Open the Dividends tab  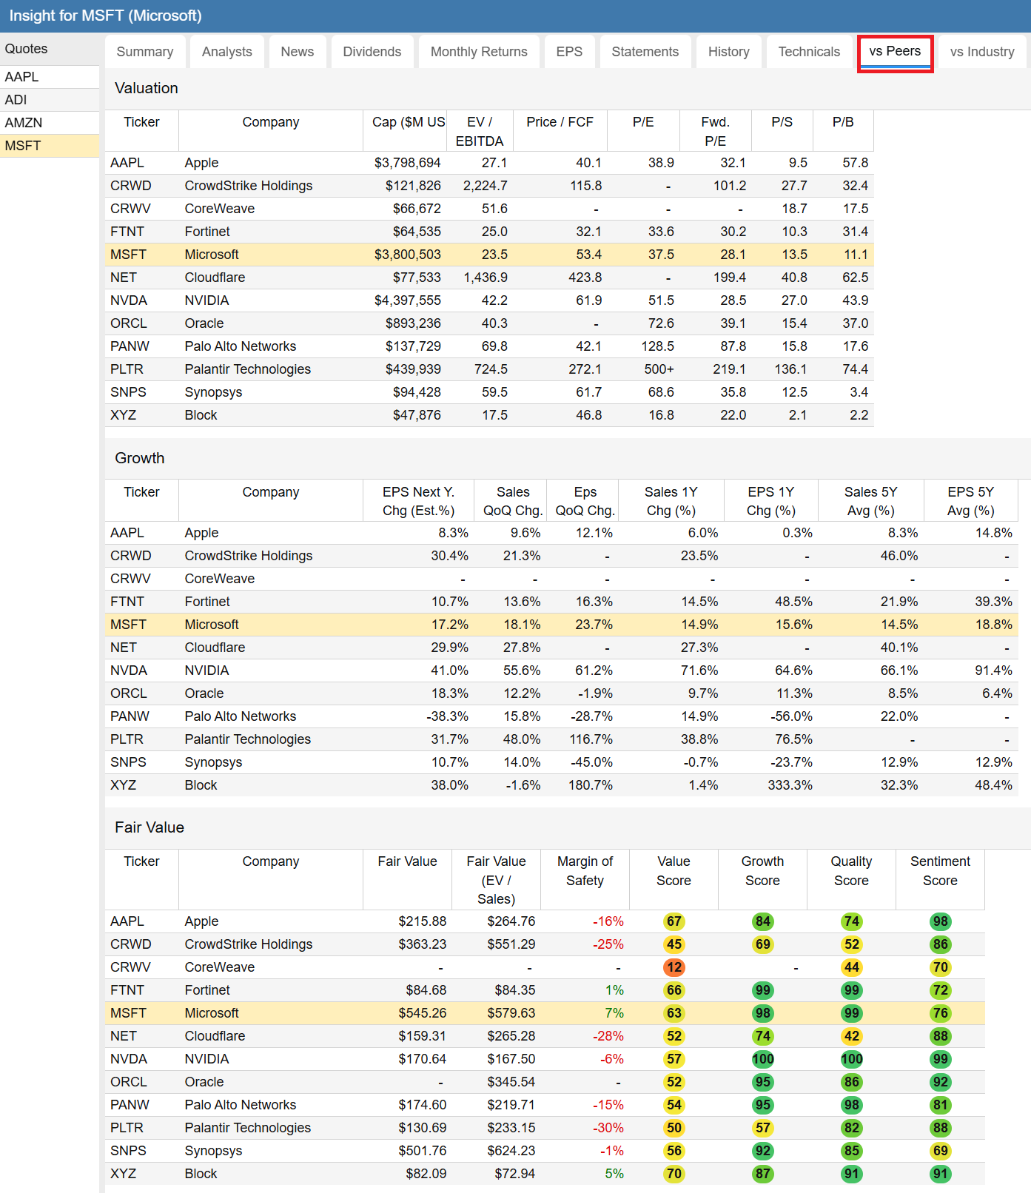pyautogui.click(x=372, y=52)
